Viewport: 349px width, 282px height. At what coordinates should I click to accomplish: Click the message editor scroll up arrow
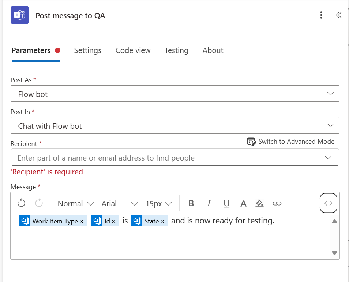click(x=334, y=221)
